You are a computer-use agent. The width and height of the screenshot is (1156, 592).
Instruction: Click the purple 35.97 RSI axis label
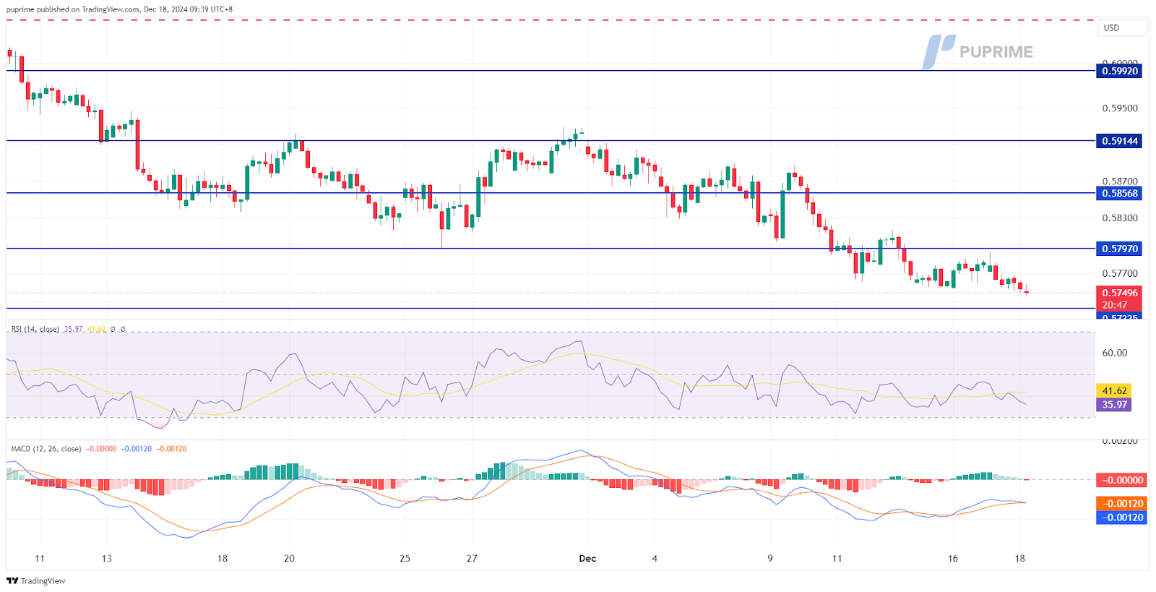(x=1114, y=404)
